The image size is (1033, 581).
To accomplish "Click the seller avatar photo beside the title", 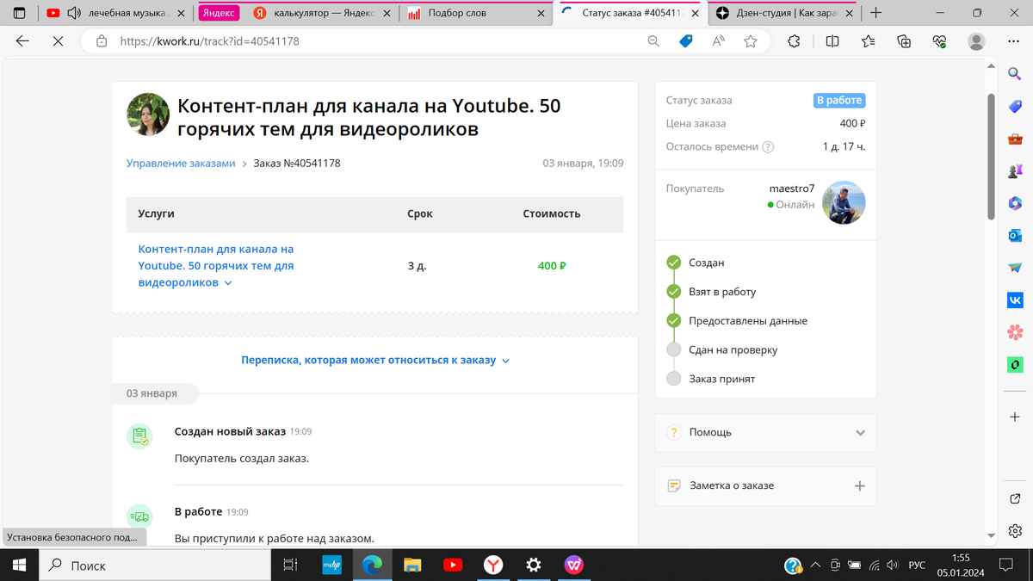I will point(148,114).
